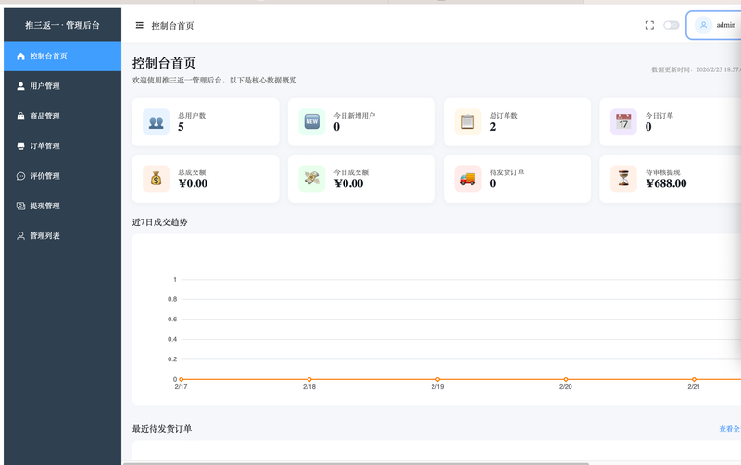Click the 2/19 data point on the chart
This screenshot has height=465, width=741.
coord(437,379)
